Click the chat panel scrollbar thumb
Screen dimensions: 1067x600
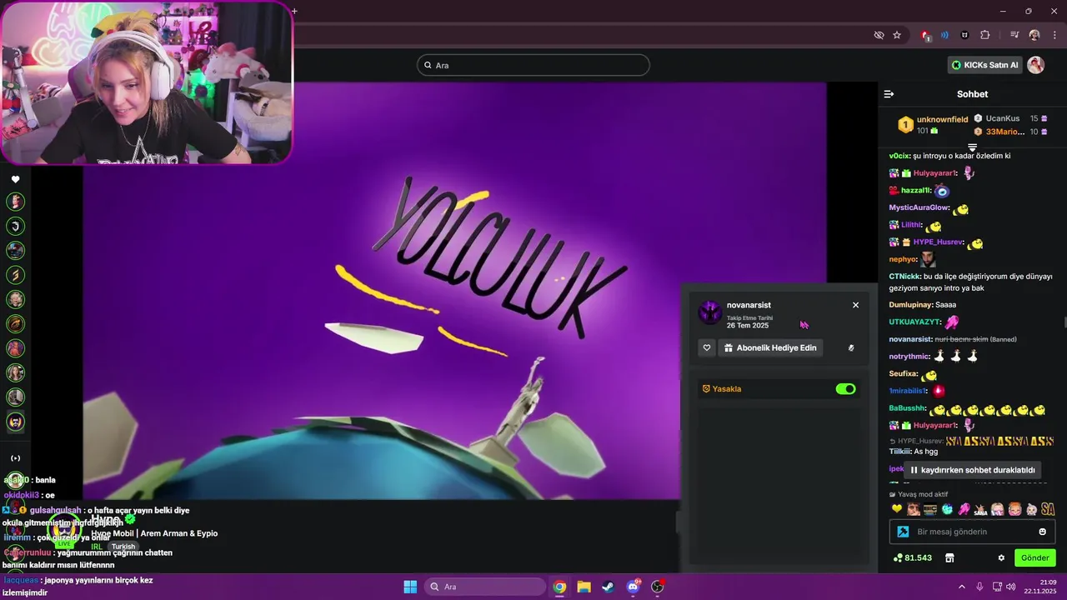tap(1064, 322)
